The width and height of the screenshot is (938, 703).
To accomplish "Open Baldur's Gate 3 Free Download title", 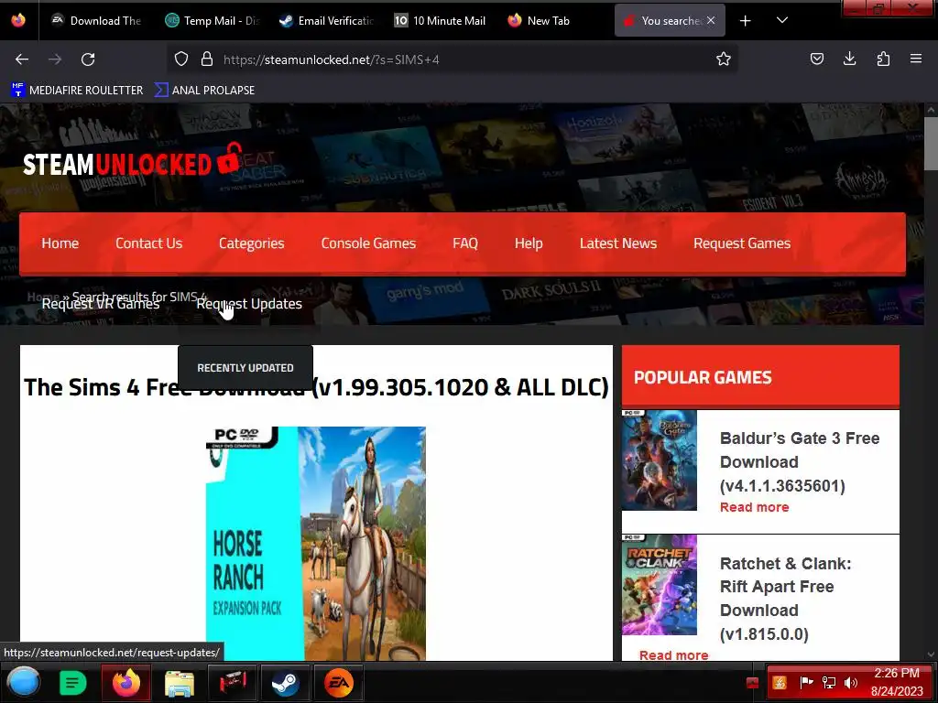I will tap(800, 461).
